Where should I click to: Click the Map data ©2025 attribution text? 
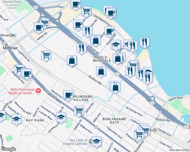[179, 150]
